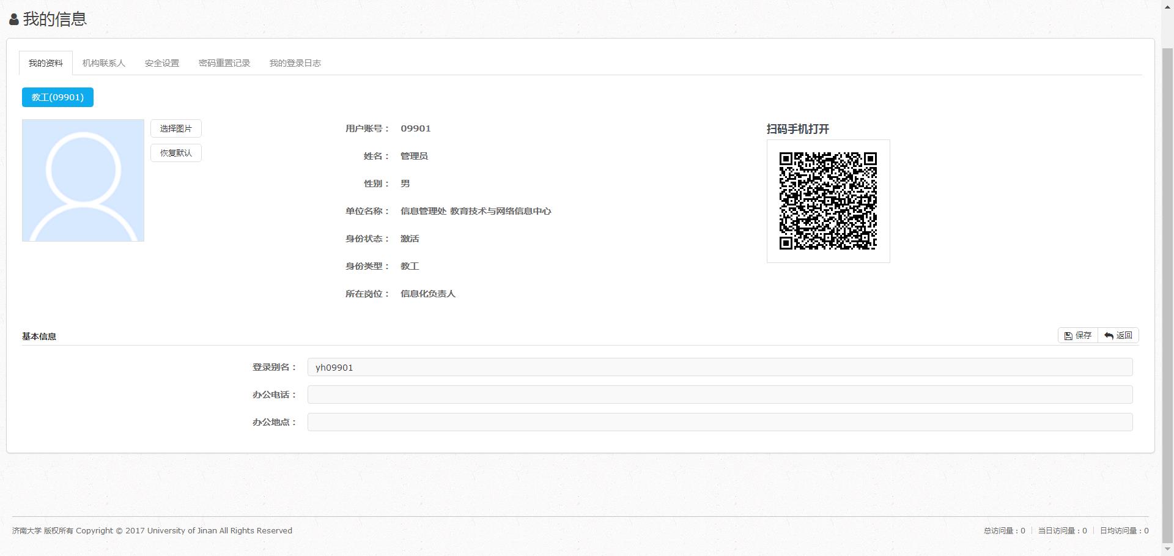Viewport: 1174px width, 556px height.
Task: Click the 总访问量 footer counter
Action: (1005, 531)
